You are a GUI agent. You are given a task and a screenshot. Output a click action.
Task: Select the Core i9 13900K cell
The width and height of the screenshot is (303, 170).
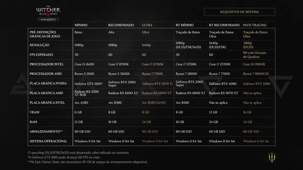[254, 64]
